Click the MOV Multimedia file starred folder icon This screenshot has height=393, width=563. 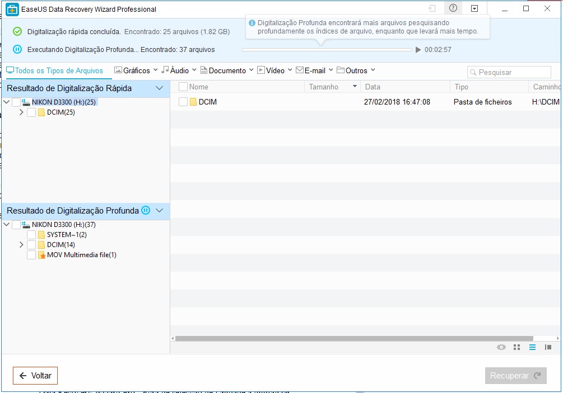tap(41, 255)
